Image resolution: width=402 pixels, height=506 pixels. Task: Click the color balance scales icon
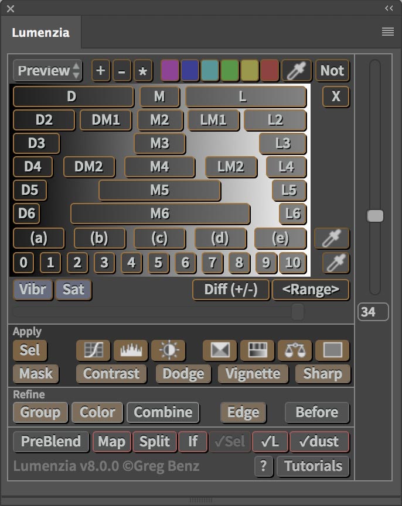click(x=295, y=350)
